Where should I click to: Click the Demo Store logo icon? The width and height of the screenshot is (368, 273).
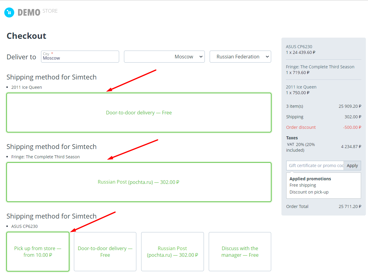(9, 12)
